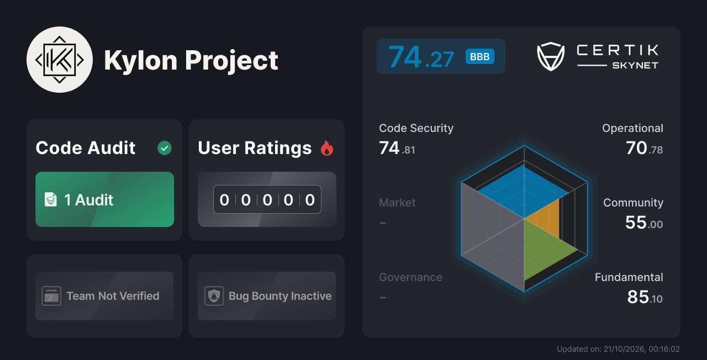Click the Bug Bounty Inactive badge
The height and width of the screenshot is (360, 707).
click(267, 296)
